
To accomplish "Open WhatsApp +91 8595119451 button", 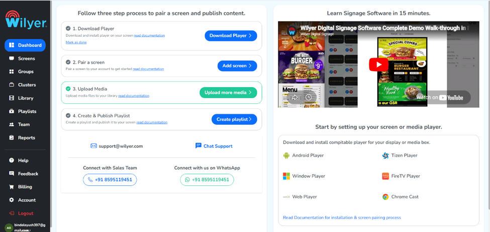I will (207, 180).
